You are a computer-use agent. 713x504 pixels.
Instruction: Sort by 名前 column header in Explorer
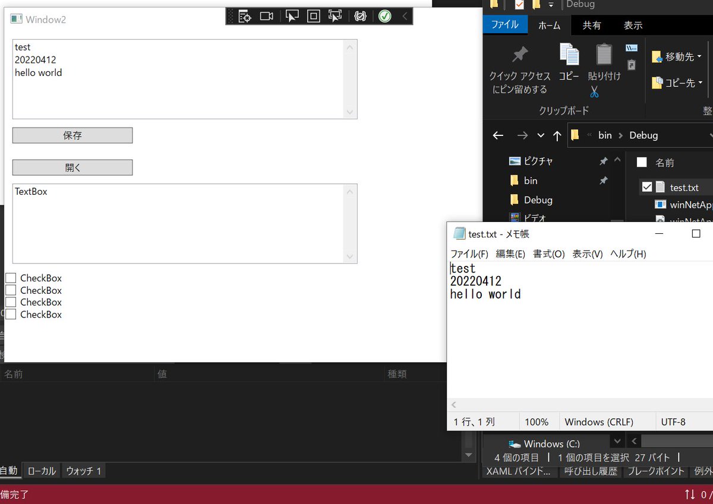[x=664, y=163]
